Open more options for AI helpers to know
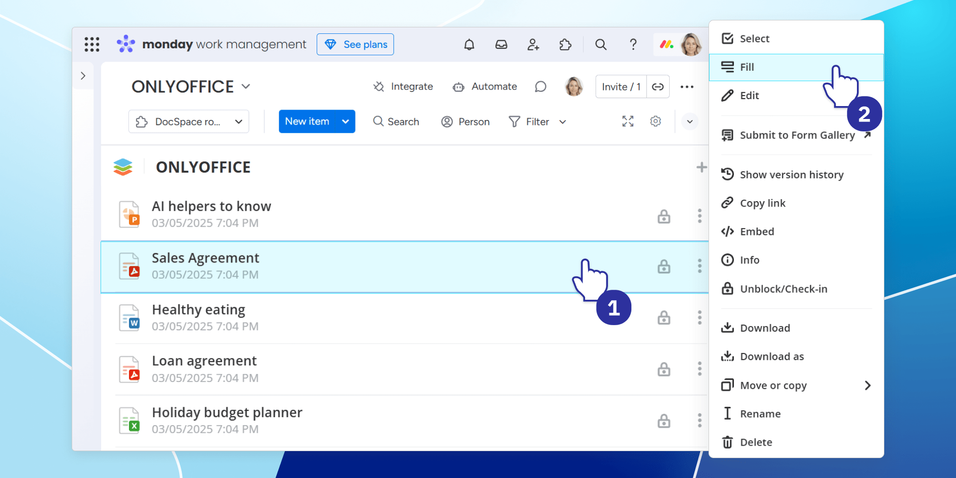The width and height of the screenshot is (956, 478). pos(700,216)
